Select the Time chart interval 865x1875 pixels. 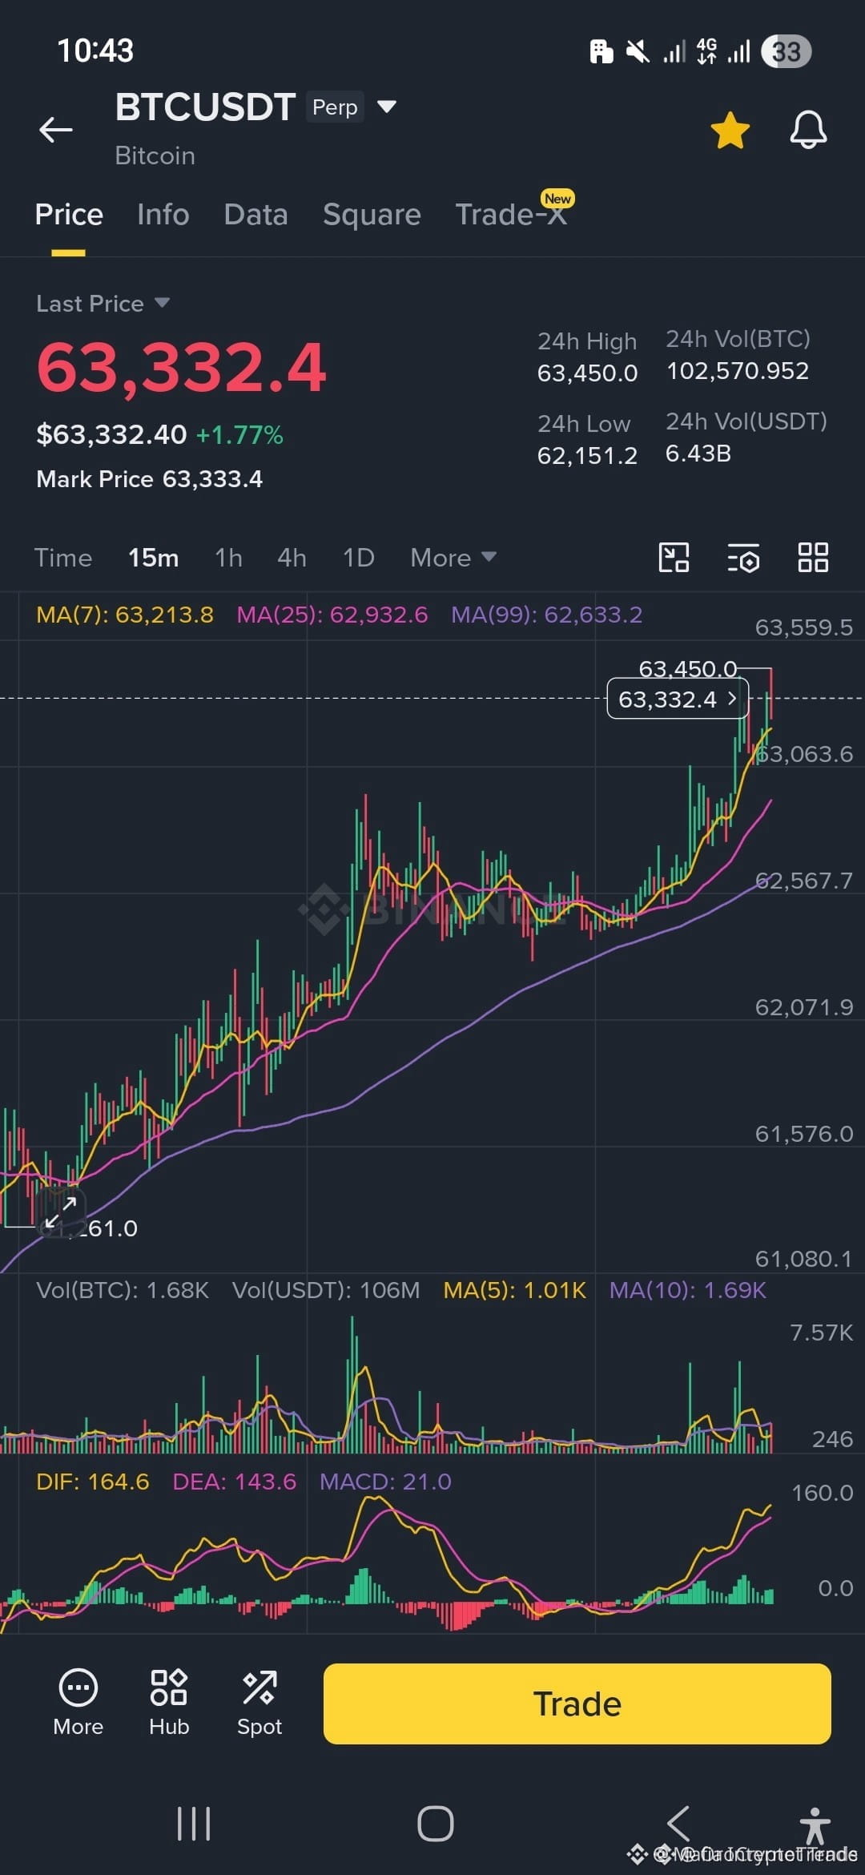pos(63,558)
